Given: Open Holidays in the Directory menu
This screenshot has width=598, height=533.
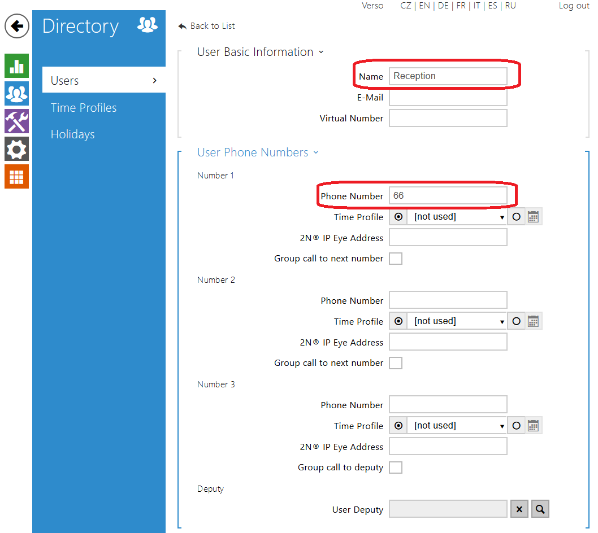Looking at the screenshot, I should coord(73,134).
